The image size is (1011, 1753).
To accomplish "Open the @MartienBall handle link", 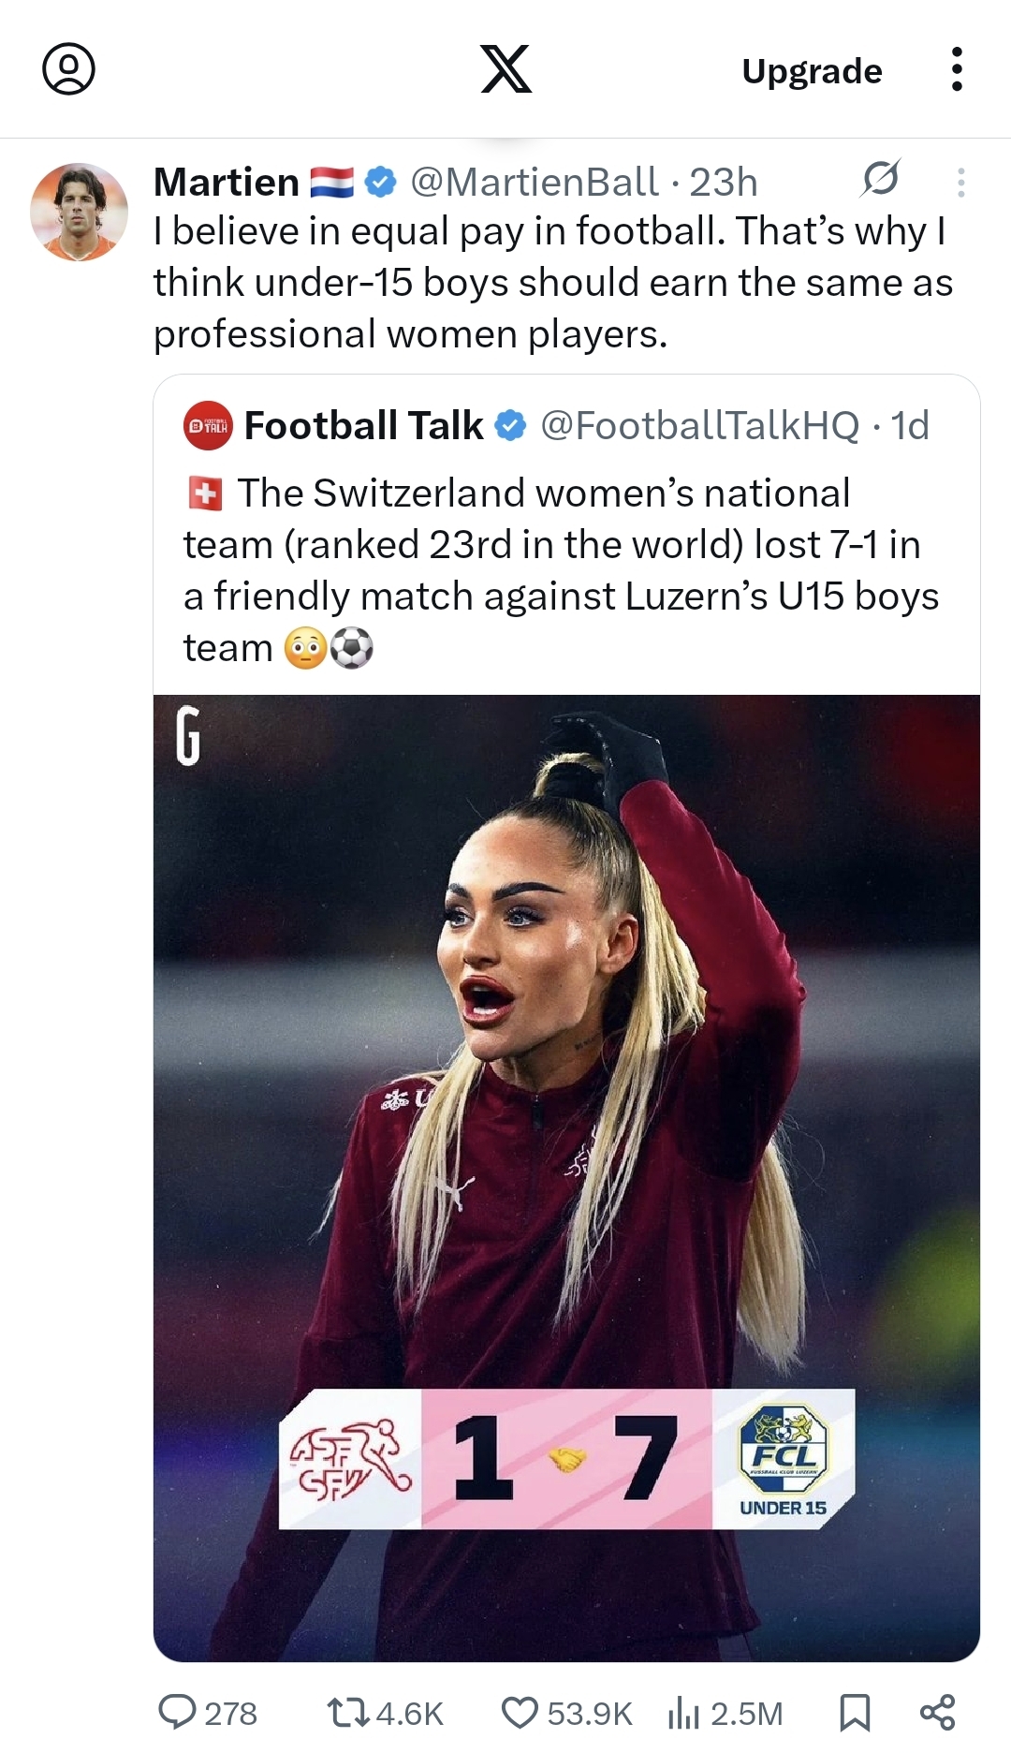I will [534, 182].
